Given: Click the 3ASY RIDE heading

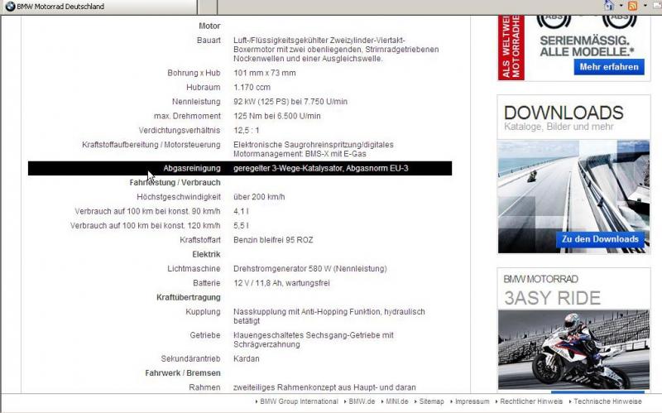Looking at the screenshot, I should [x=552, y=298].
